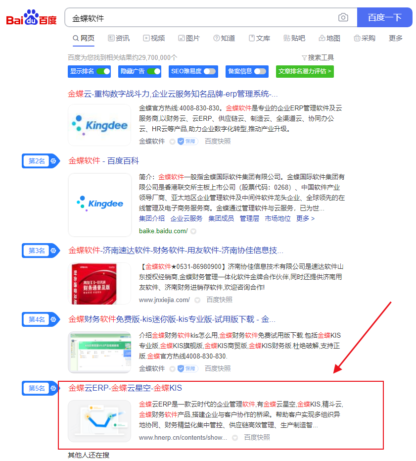
Task: Click Kingdee logo thumbnail of first result
Action: click(x=99, y=125)
